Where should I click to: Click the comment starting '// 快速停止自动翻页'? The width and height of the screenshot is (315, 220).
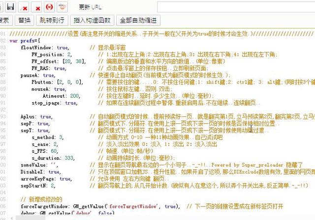pyautogui.click(x=160, y=75)
